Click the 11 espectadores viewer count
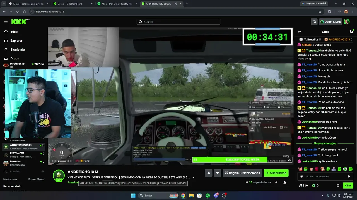The image size is (357, 200). 258,182
